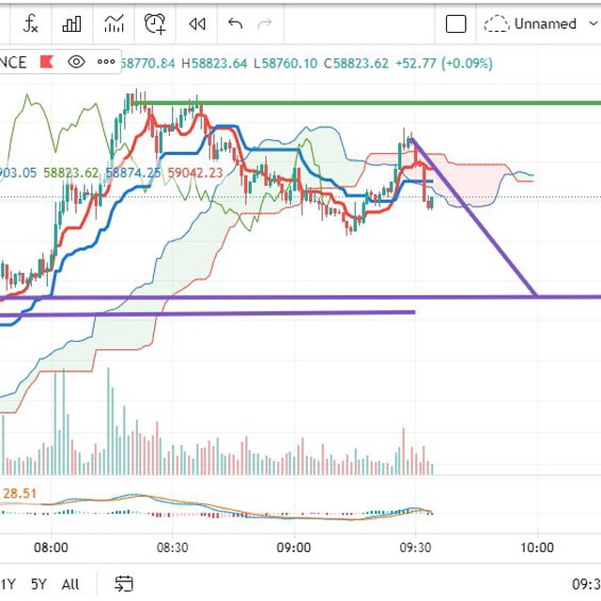Open indicator templates chart icon

pos(114,23)
